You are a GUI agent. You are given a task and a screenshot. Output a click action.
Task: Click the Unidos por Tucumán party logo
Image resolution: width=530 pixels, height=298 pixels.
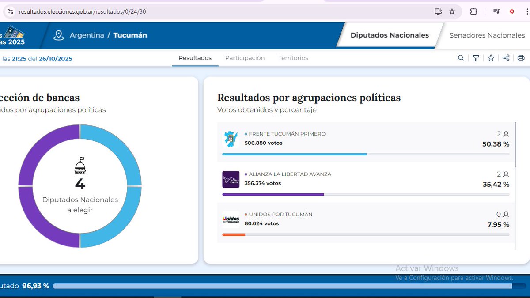click(231, 219)
